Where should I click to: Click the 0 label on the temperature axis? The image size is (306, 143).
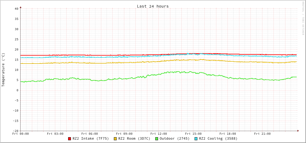tap(17, 90)
